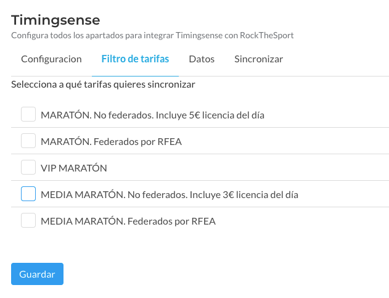Select the Filtro de tarifas tab
Image resolution: width=389 pixels, height=298 pixels.
point(135,59)
